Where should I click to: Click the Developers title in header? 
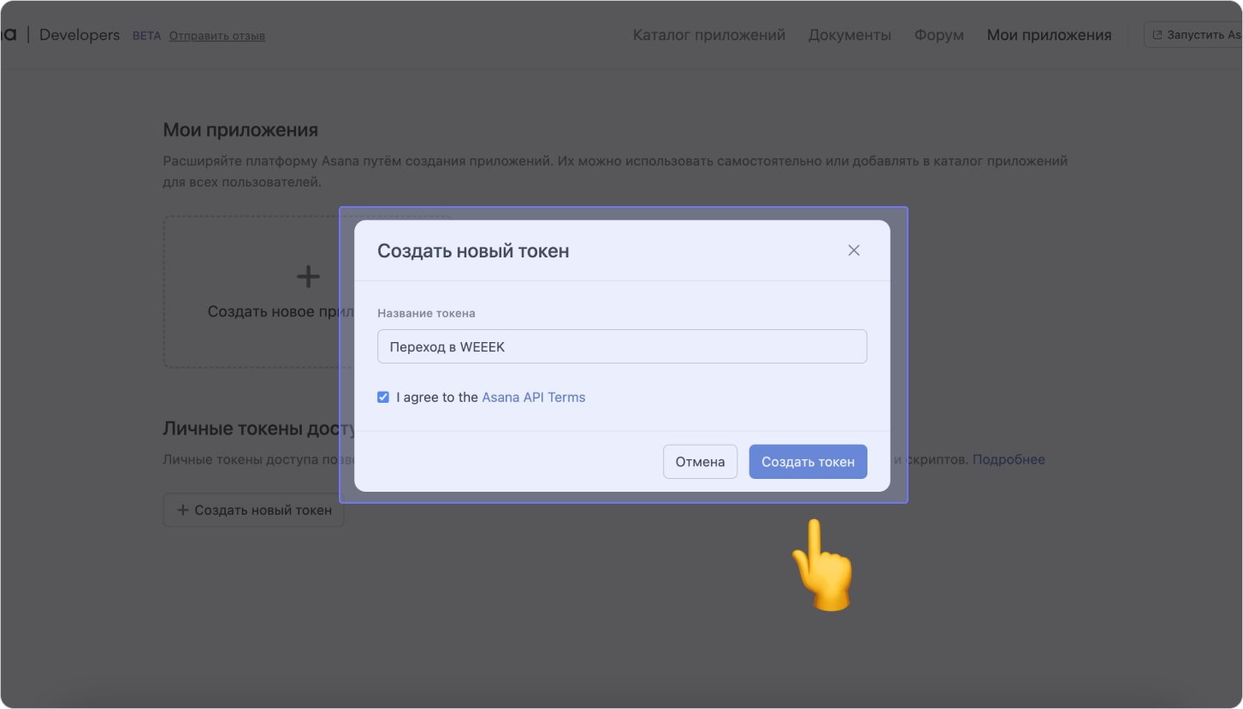pos(80,35)
